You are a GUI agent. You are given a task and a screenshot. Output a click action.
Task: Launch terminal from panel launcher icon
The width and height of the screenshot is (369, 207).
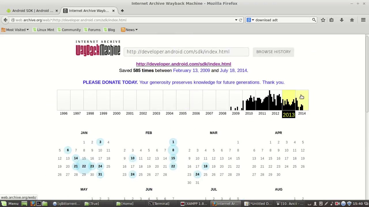pyautogui.click(x=39, y=204)
